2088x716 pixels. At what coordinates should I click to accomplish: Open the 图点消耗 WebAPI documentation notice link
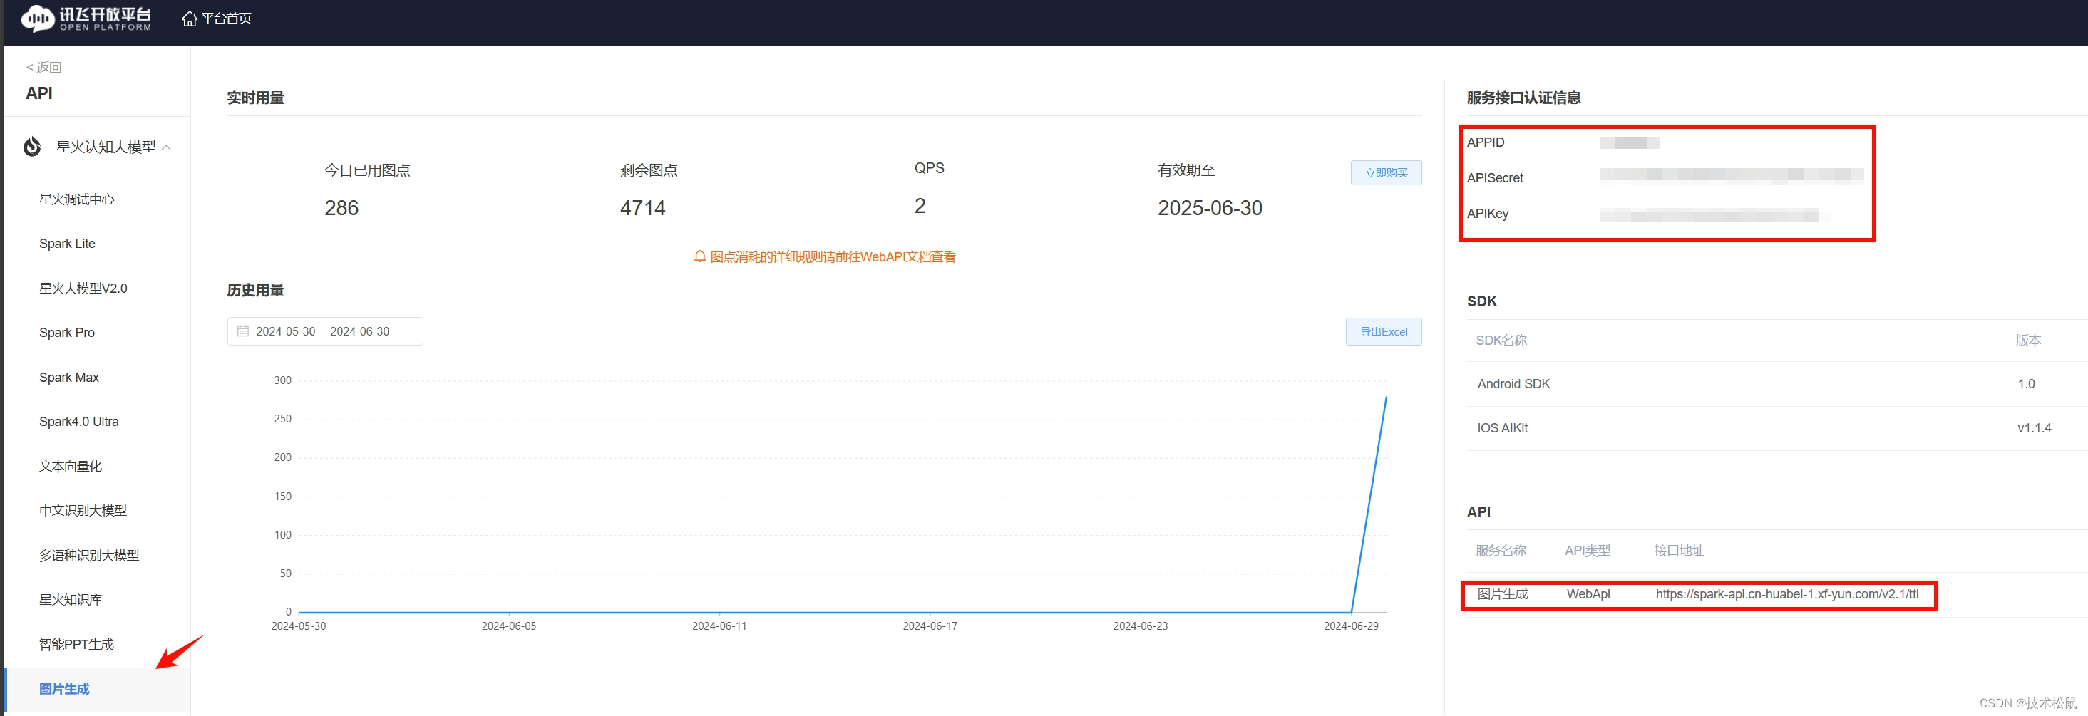click(x=833, y=258)
